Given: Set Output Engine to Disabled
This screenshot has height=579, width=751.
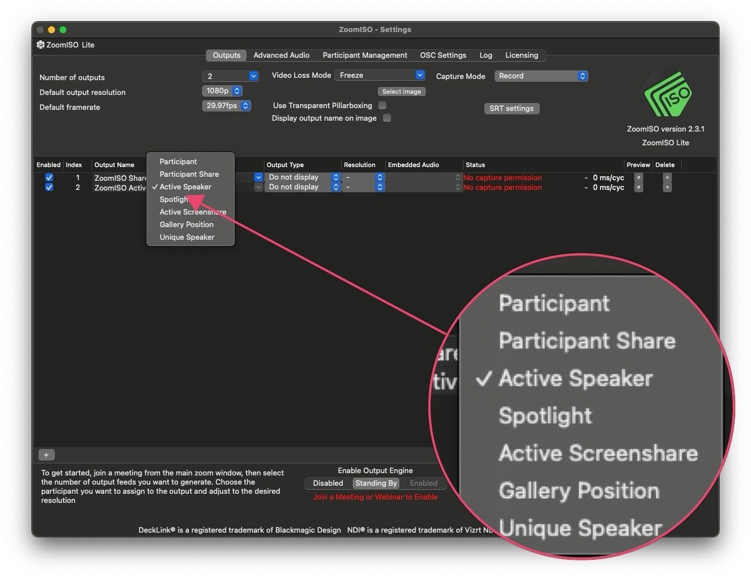Looking at the screenshot, I should pyautogui.click(x=327, y=483).
